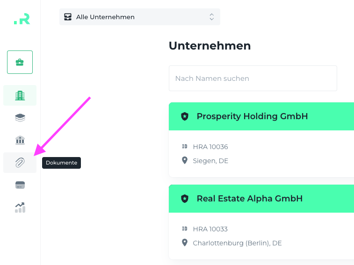Click the inbox icon in company selector
Screen dimensions: 354x265
pos(68,17)
